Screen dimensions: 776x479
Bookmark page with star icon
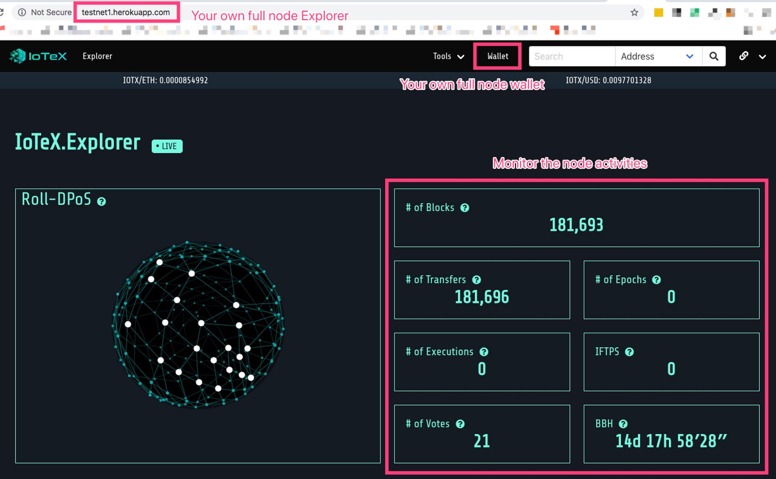pyautogui.click(x=634, y=12)
